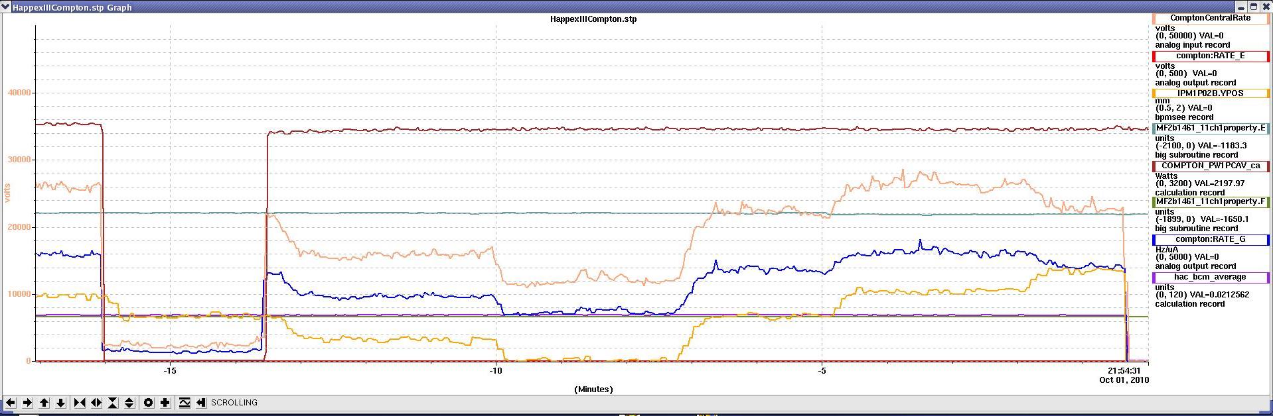Screen dimensions: 1273x416
Task: Select the MF2b1461_11ch1property.F legend entry
Action: point(1211,201)
